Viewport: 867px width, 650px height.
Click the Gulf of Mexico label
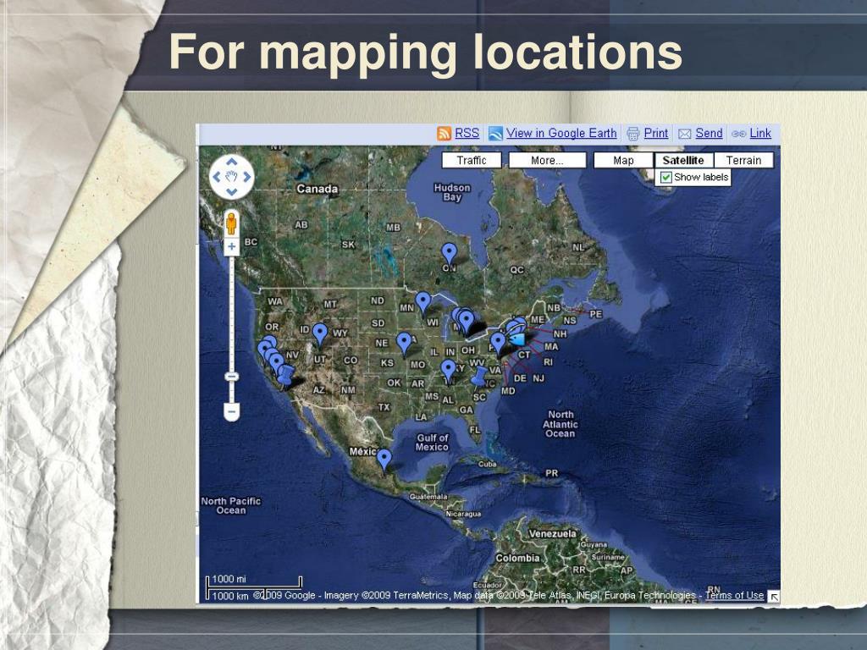coord(432,442)
